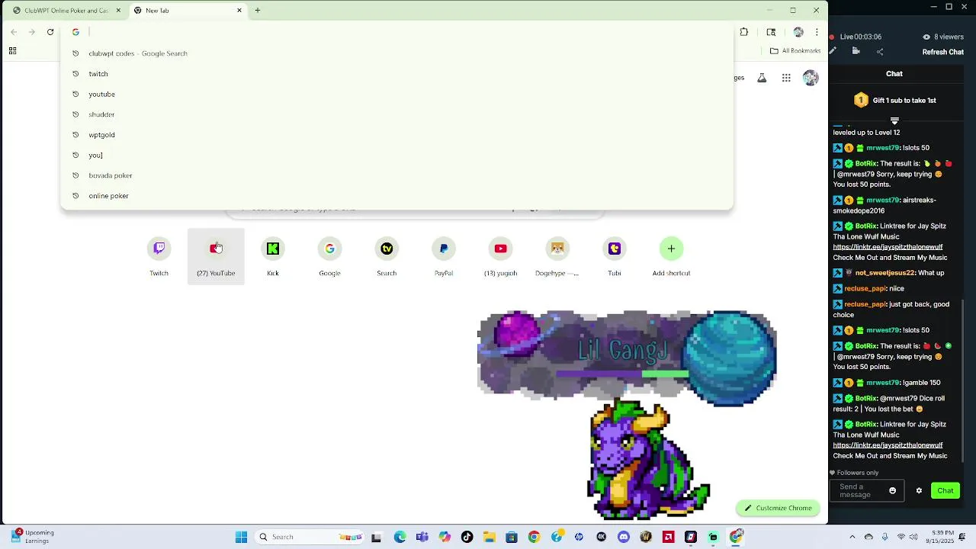Screen dimensions: 976x549
Task: Click the purple dragon pixel character
Action: (x=649, y=460)
